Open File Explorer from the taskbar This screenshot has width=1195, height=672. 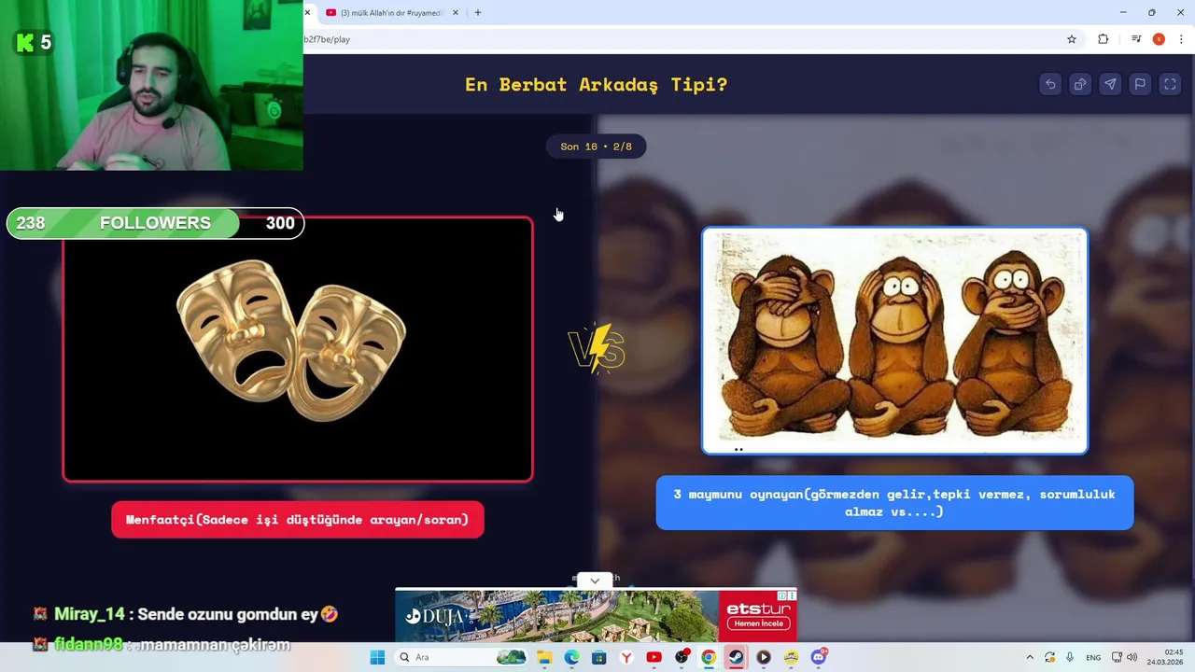coord(544,657)
